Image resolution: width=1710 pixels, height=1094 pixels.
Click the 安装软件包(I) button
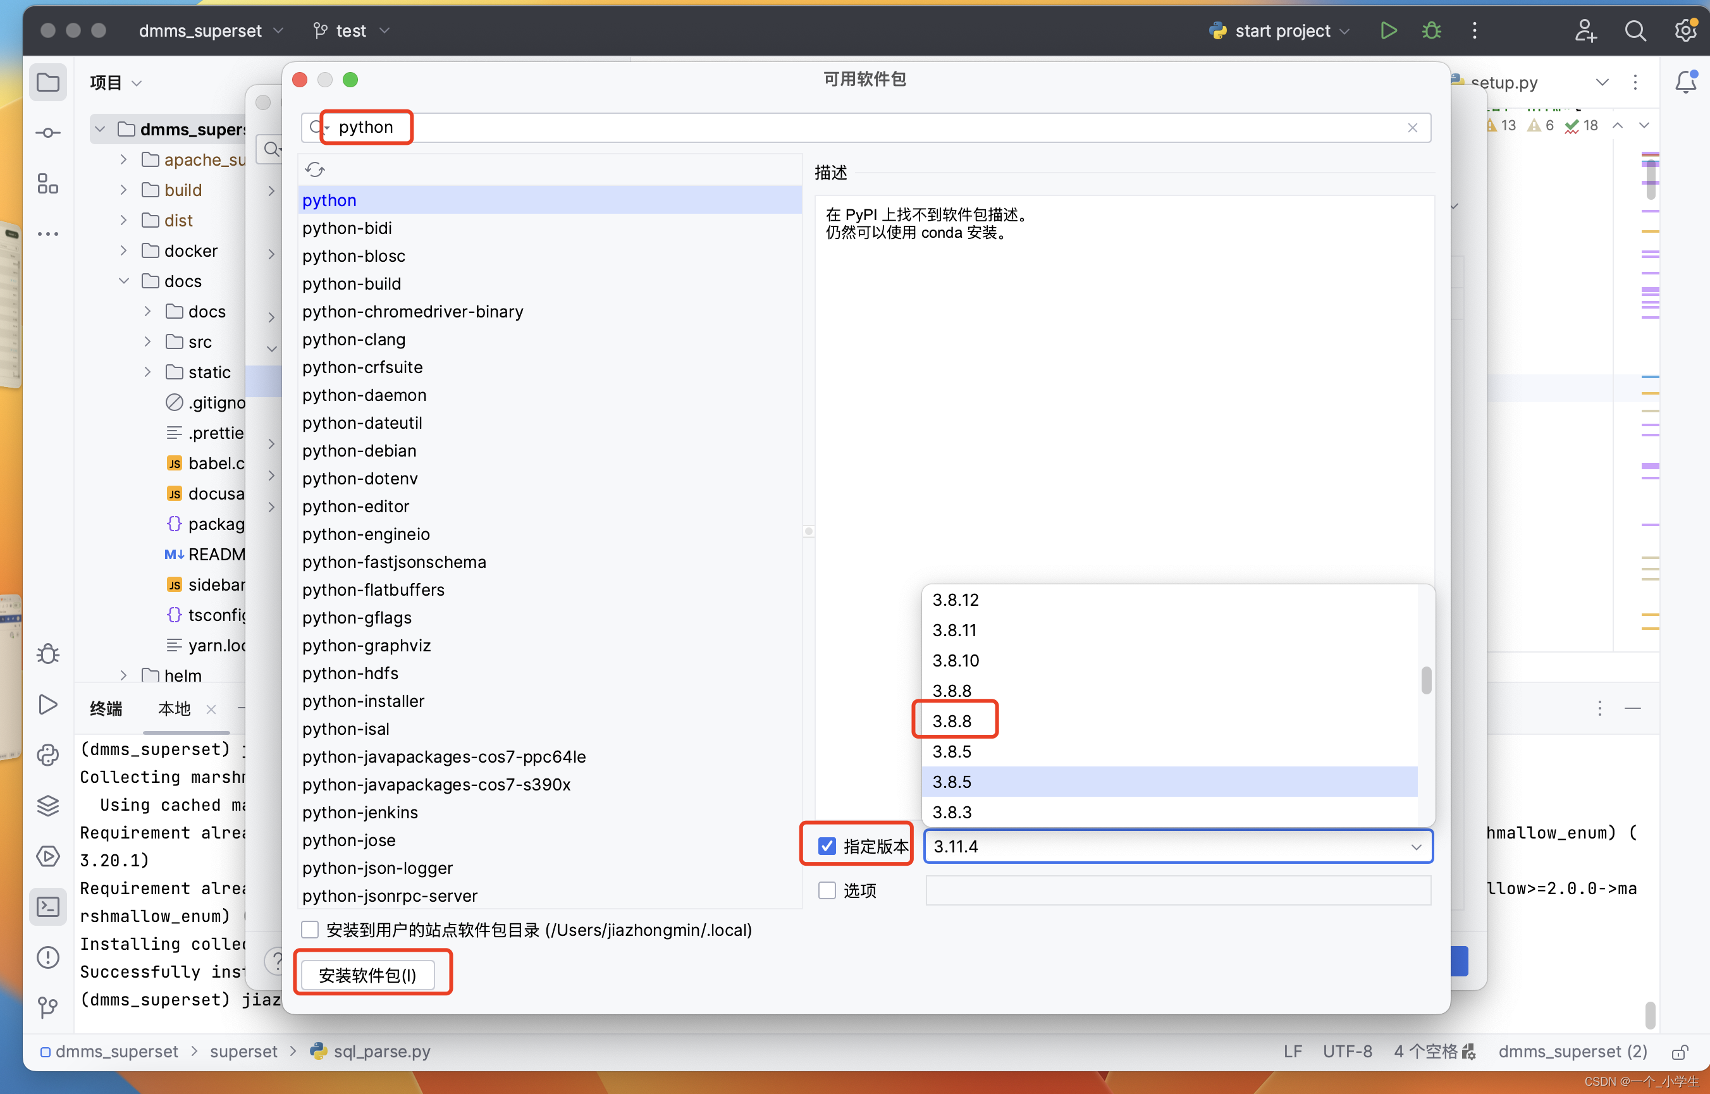coord(367,974)
